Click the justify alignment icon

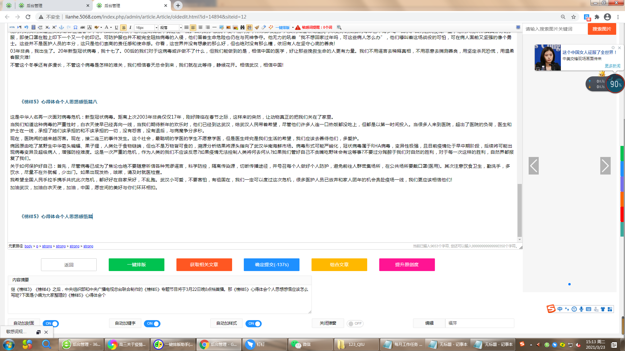pos(186,27)
